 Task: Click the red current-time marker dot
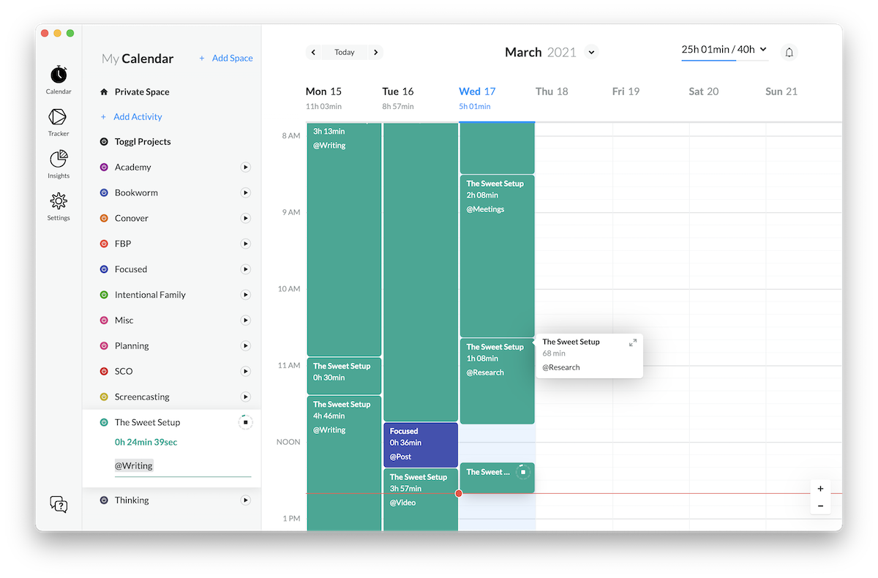tap(459, 494)
